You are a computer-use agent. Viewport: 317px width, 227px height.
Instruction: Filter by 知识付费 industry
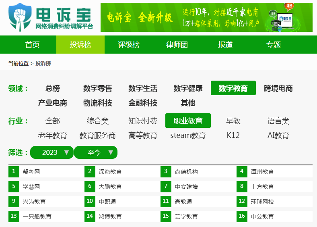[x=143, y=121]
